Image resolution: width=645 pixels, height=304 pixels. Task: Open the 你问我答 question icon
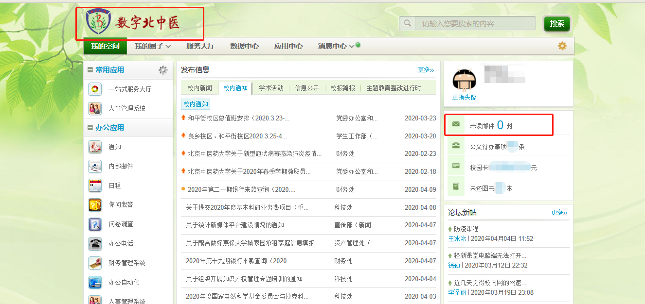95,205
